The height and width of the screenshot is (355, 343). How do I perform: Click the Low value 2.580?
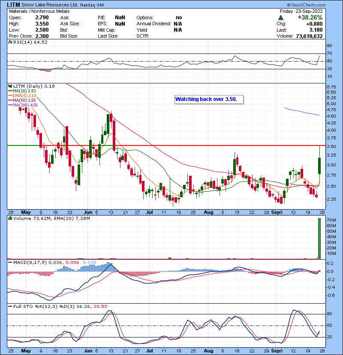click(x=42, y=30)
